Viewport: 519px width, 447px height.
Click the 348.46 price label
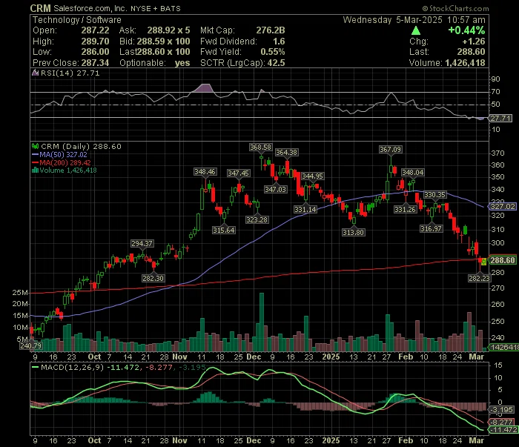205,172
